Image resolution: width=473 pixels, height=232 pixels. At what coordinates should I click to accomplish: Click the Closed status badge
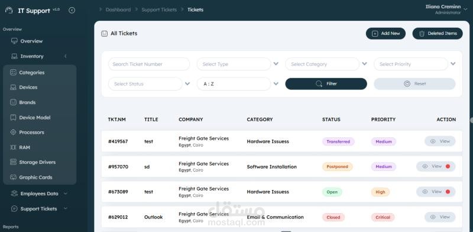pos(333,217)
